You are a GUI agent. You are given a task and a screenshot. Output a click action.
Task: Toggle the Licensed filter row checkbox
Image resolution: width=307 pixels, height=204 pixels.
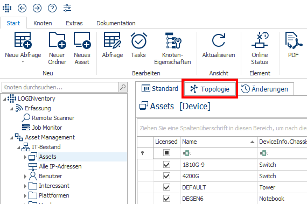(x=166, y=153)
